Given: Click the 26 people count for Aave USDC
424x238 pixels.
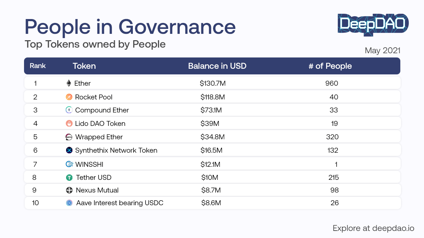Looking at the screenshot, I should tap(335, 203).
